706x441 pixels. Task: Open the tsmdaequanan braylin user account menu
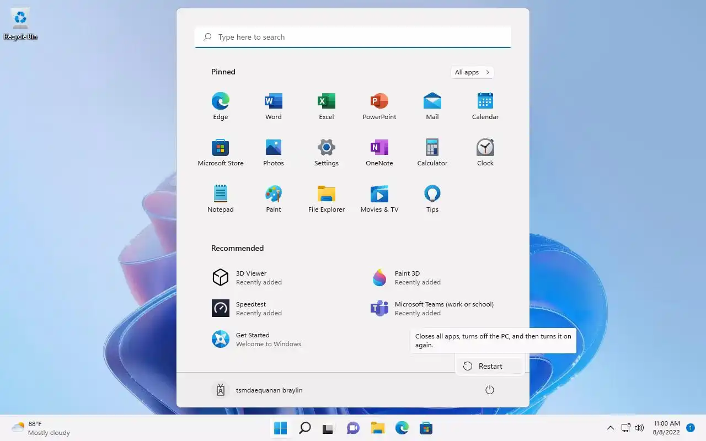point(258,390)
